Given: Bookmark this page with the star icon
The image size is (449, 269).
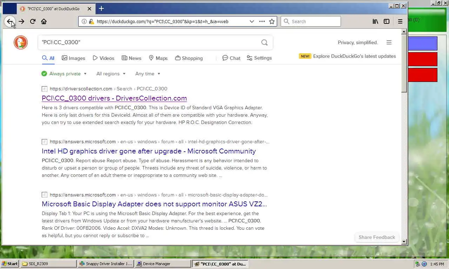Looking at the screenshot, I should click(x=272, y=21).
